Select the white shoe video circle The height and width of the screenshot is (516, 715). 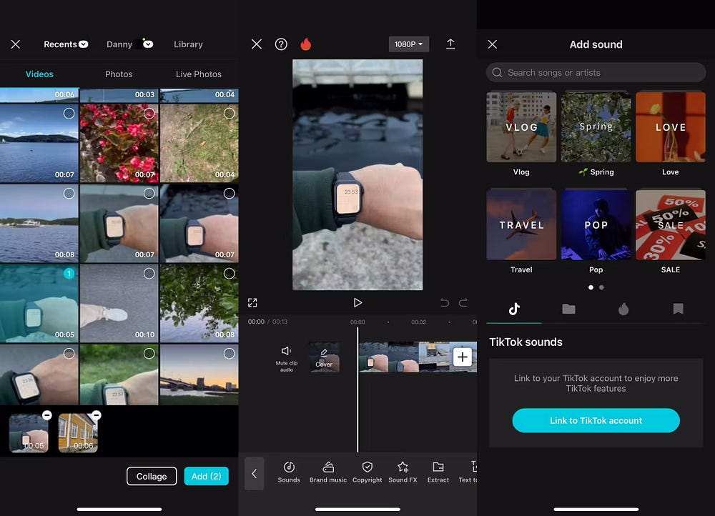click(149, 274)
